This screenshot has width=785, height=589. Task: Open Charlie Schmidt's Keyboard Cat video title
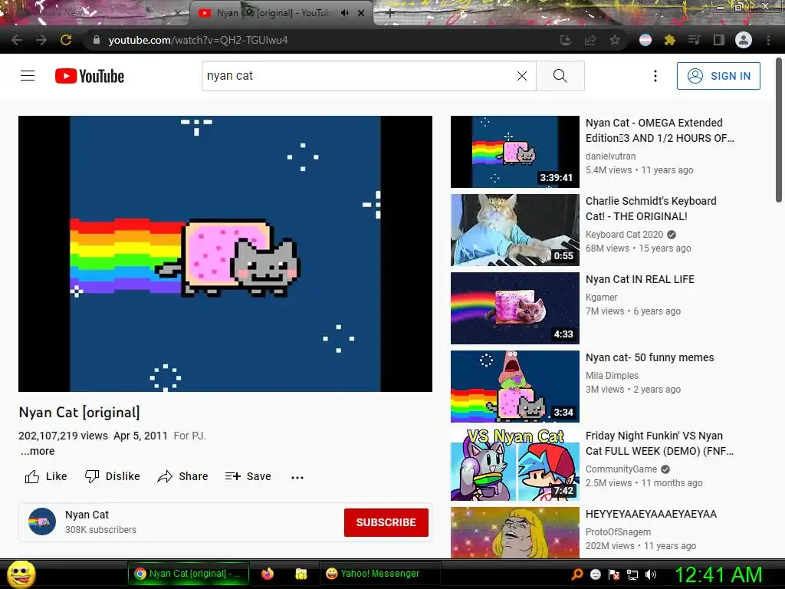coord(651,209)
